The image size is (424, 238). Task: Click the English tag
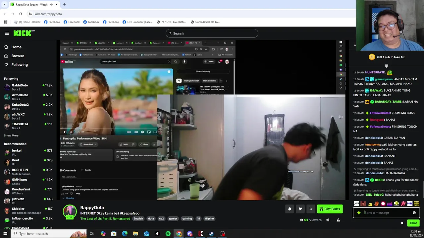(138, 218)
